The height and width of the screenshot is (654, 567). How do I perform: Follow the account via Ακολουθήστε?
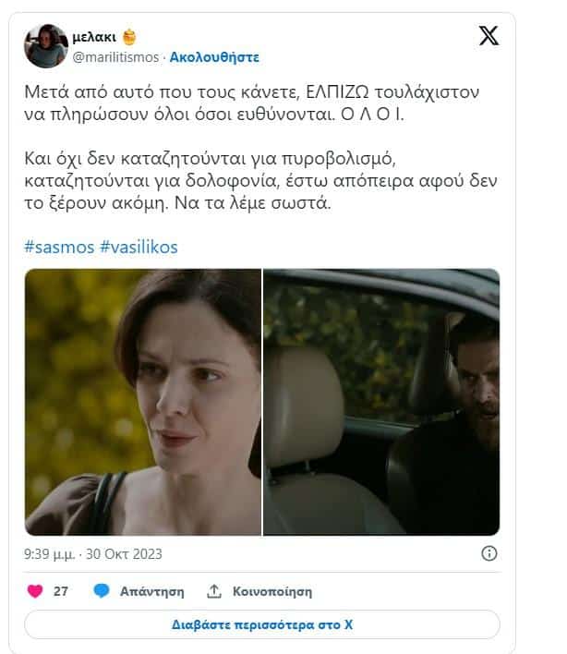[x=214, y=56]
